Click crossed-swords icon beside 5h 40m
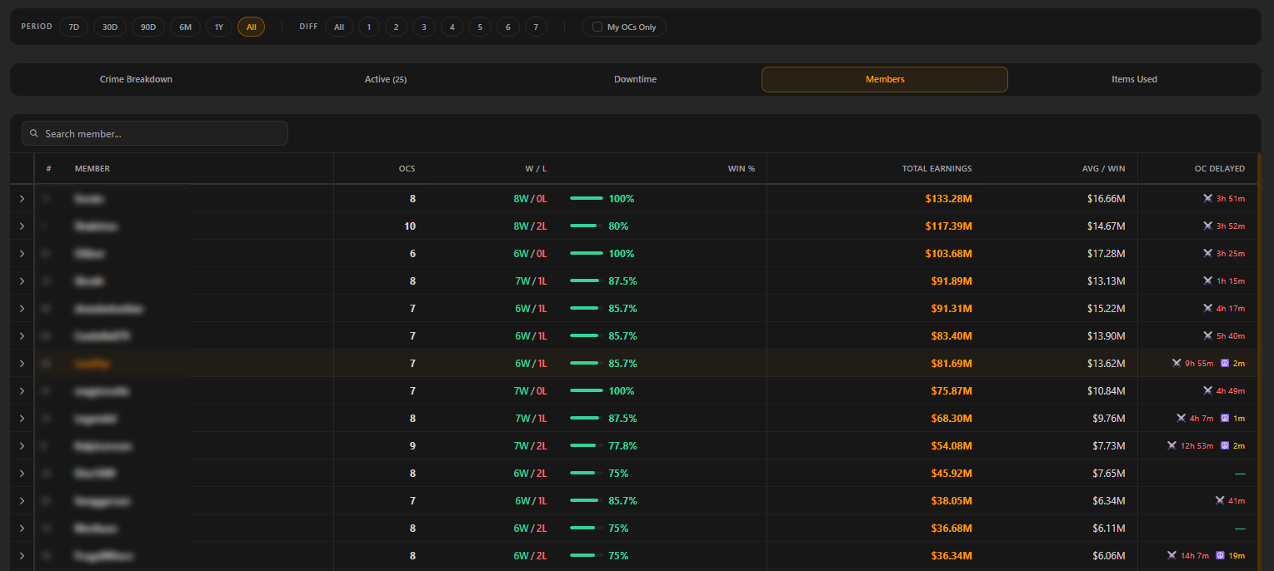This screenshot has width=1274, height=571. [x=1207, y=336]
